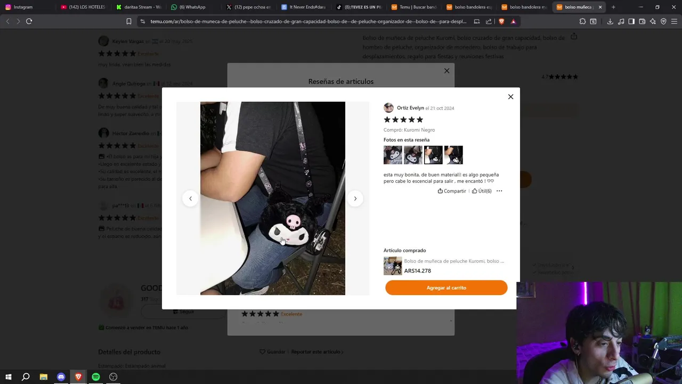Switch to the LOS HOTELES YouTube tab
The image size is (682, 384).
pyautogui.click(x=83, y=7)
